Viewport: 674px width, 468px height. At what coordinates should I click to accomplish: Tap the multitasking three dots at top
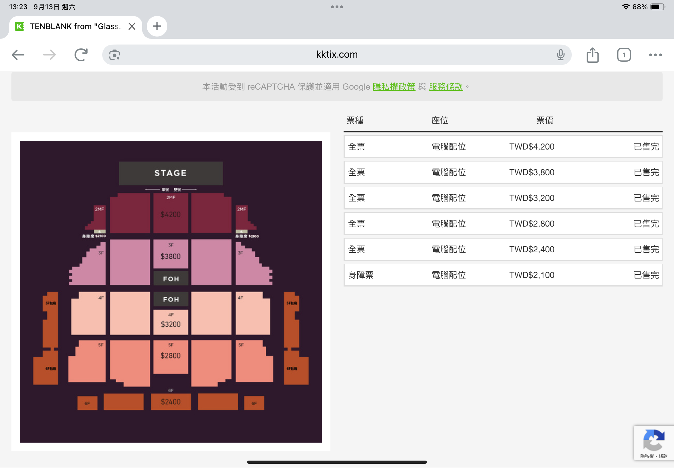click(337, 7)
